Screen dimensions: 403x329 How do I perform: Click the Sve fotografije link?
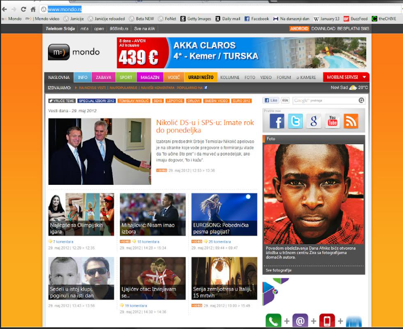pyautogui.click(x=279, y=270)
